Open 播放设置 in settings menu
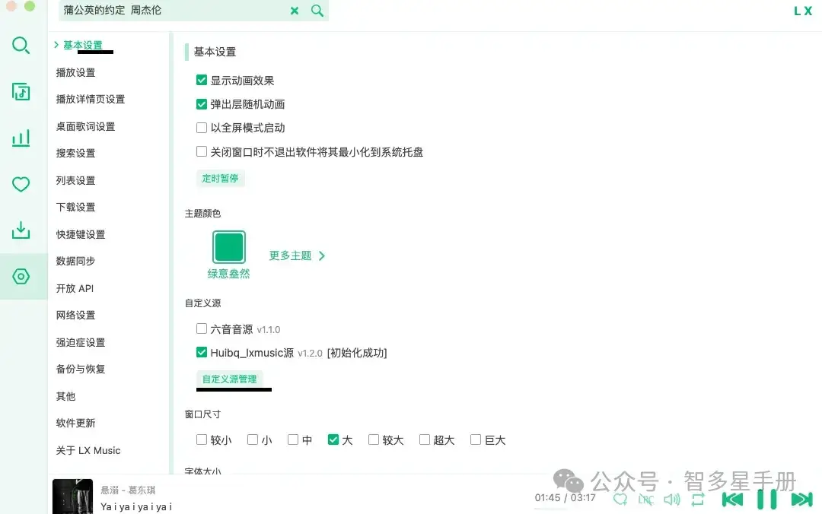Viewport: 822px width, 514px height. pos(76,72)
